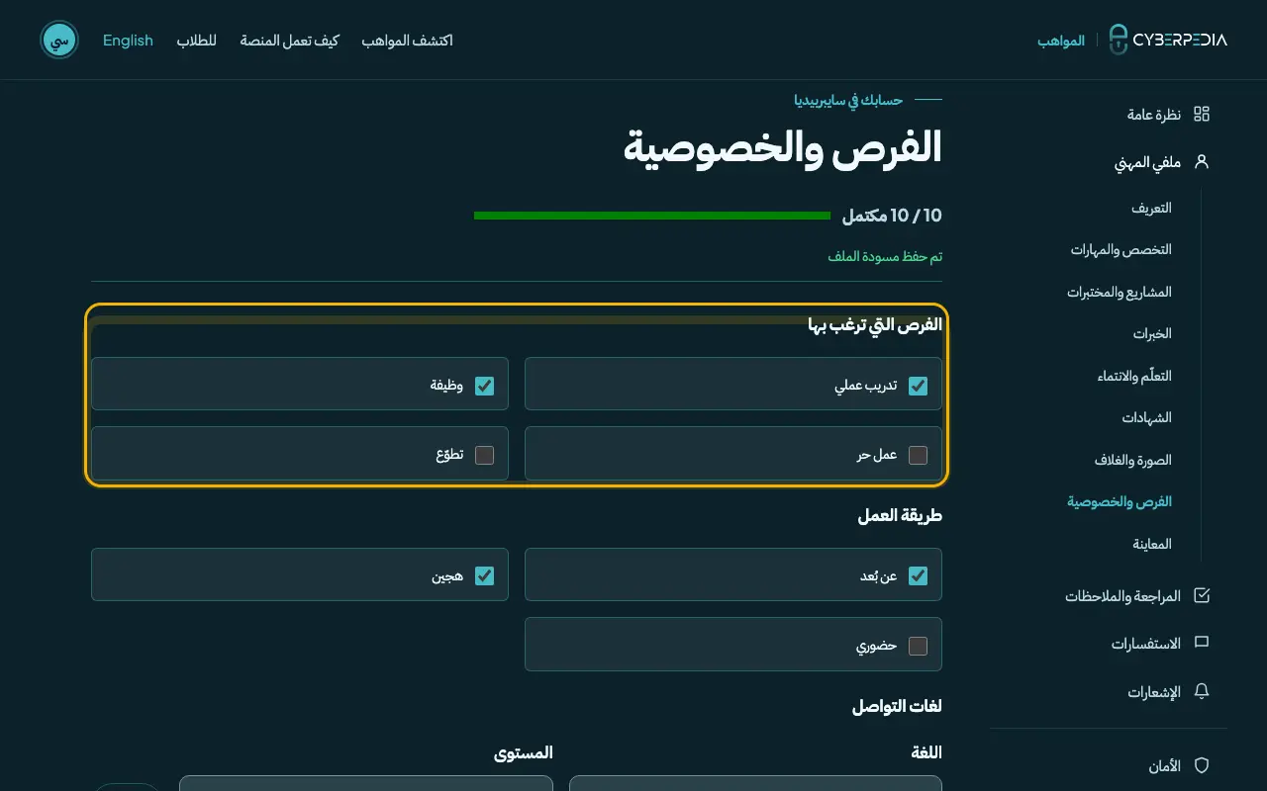Go to المعاينة section
The width and height of the screenshot is (1267, 791).
pyautogui.click(x=1152, y=544)
